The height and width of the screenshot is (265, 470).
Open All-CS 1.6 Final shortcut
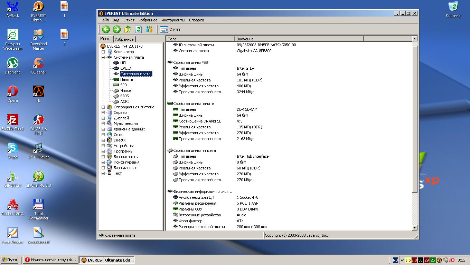pos(38,125)
